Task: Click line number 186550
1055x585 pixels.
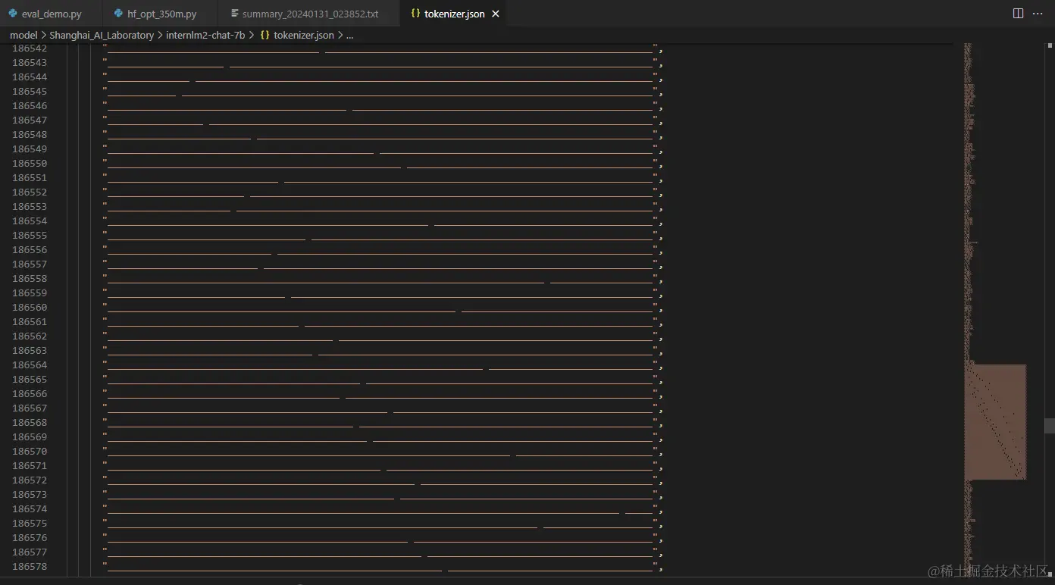Action: [x=30, y=164]
